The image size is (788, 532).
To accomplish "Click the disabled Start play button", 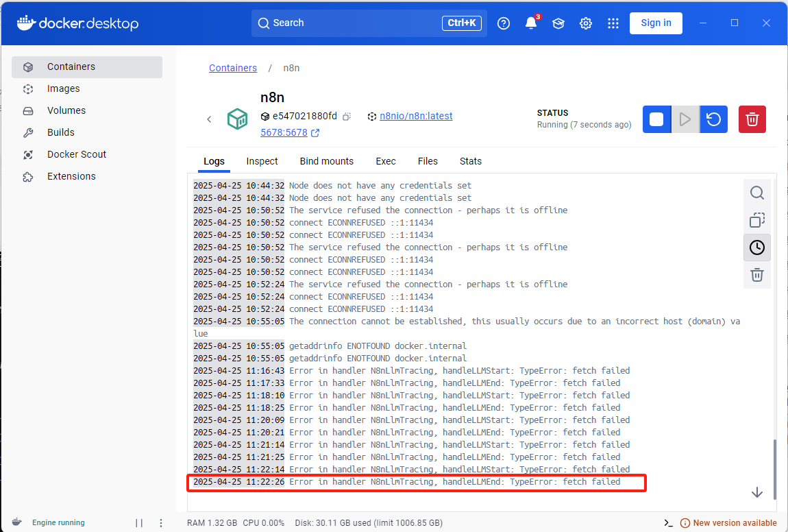I will click(685, 119).
